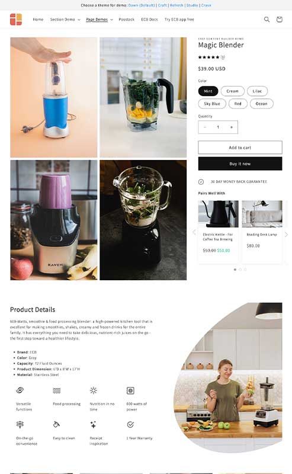Click the Buy it now button
The width and height of the screenshot is (292, 474).
pyautogui.click(x=240, y=164)
